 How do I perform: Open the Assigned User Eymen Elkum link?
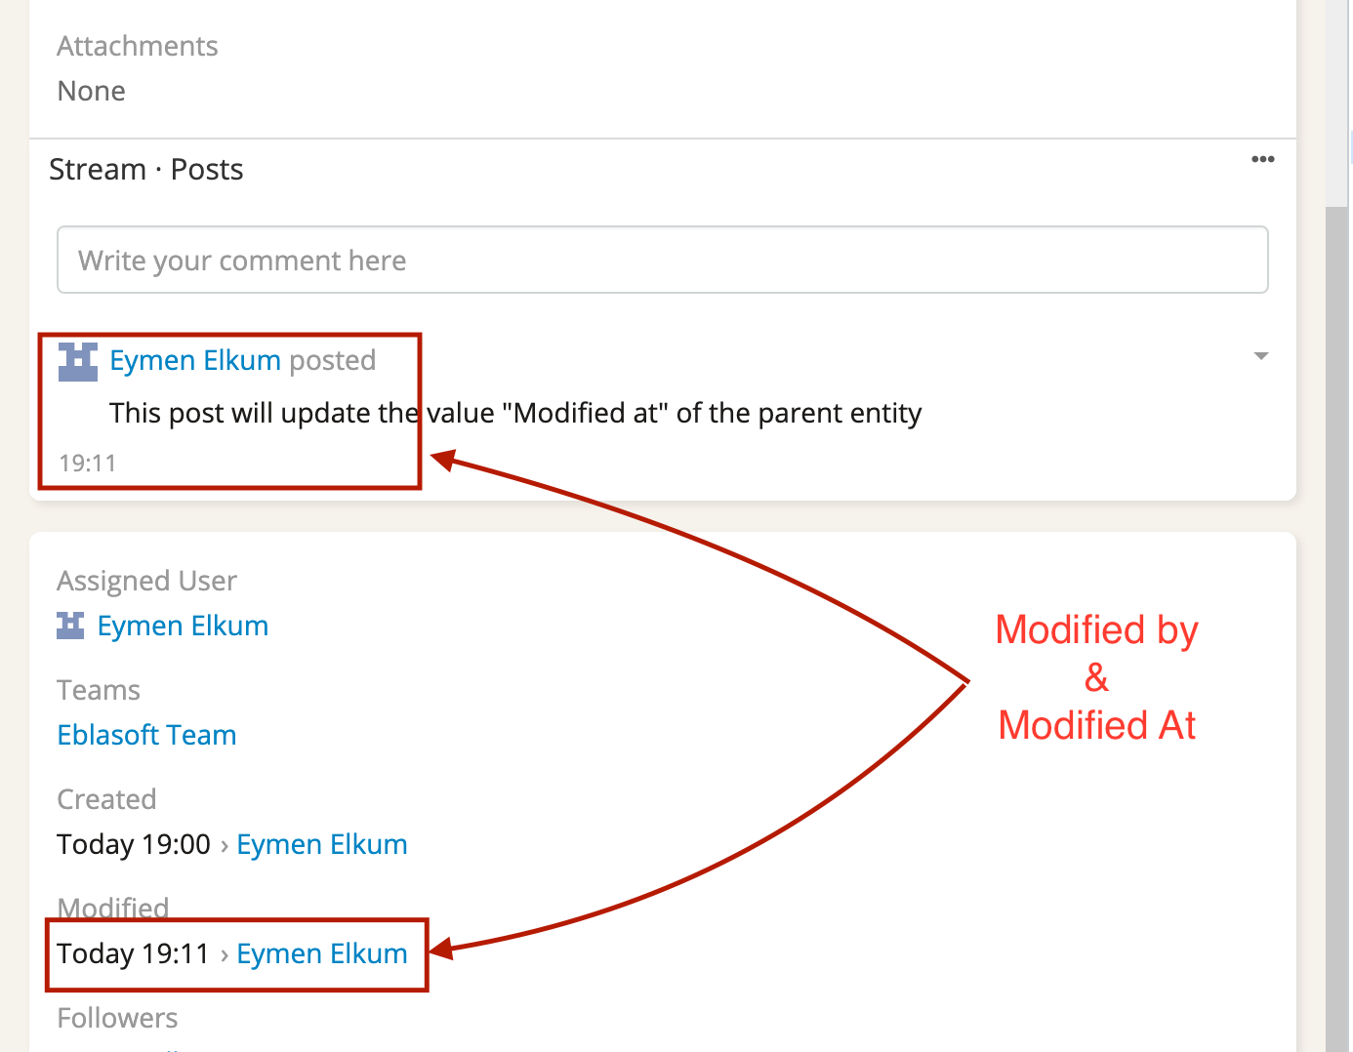click(183, 625)
